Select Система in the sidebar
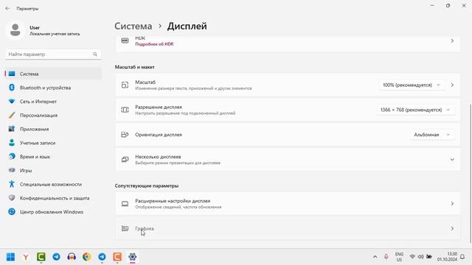The height and width of the screenshot is (265, 472). [x=53, y=74]
